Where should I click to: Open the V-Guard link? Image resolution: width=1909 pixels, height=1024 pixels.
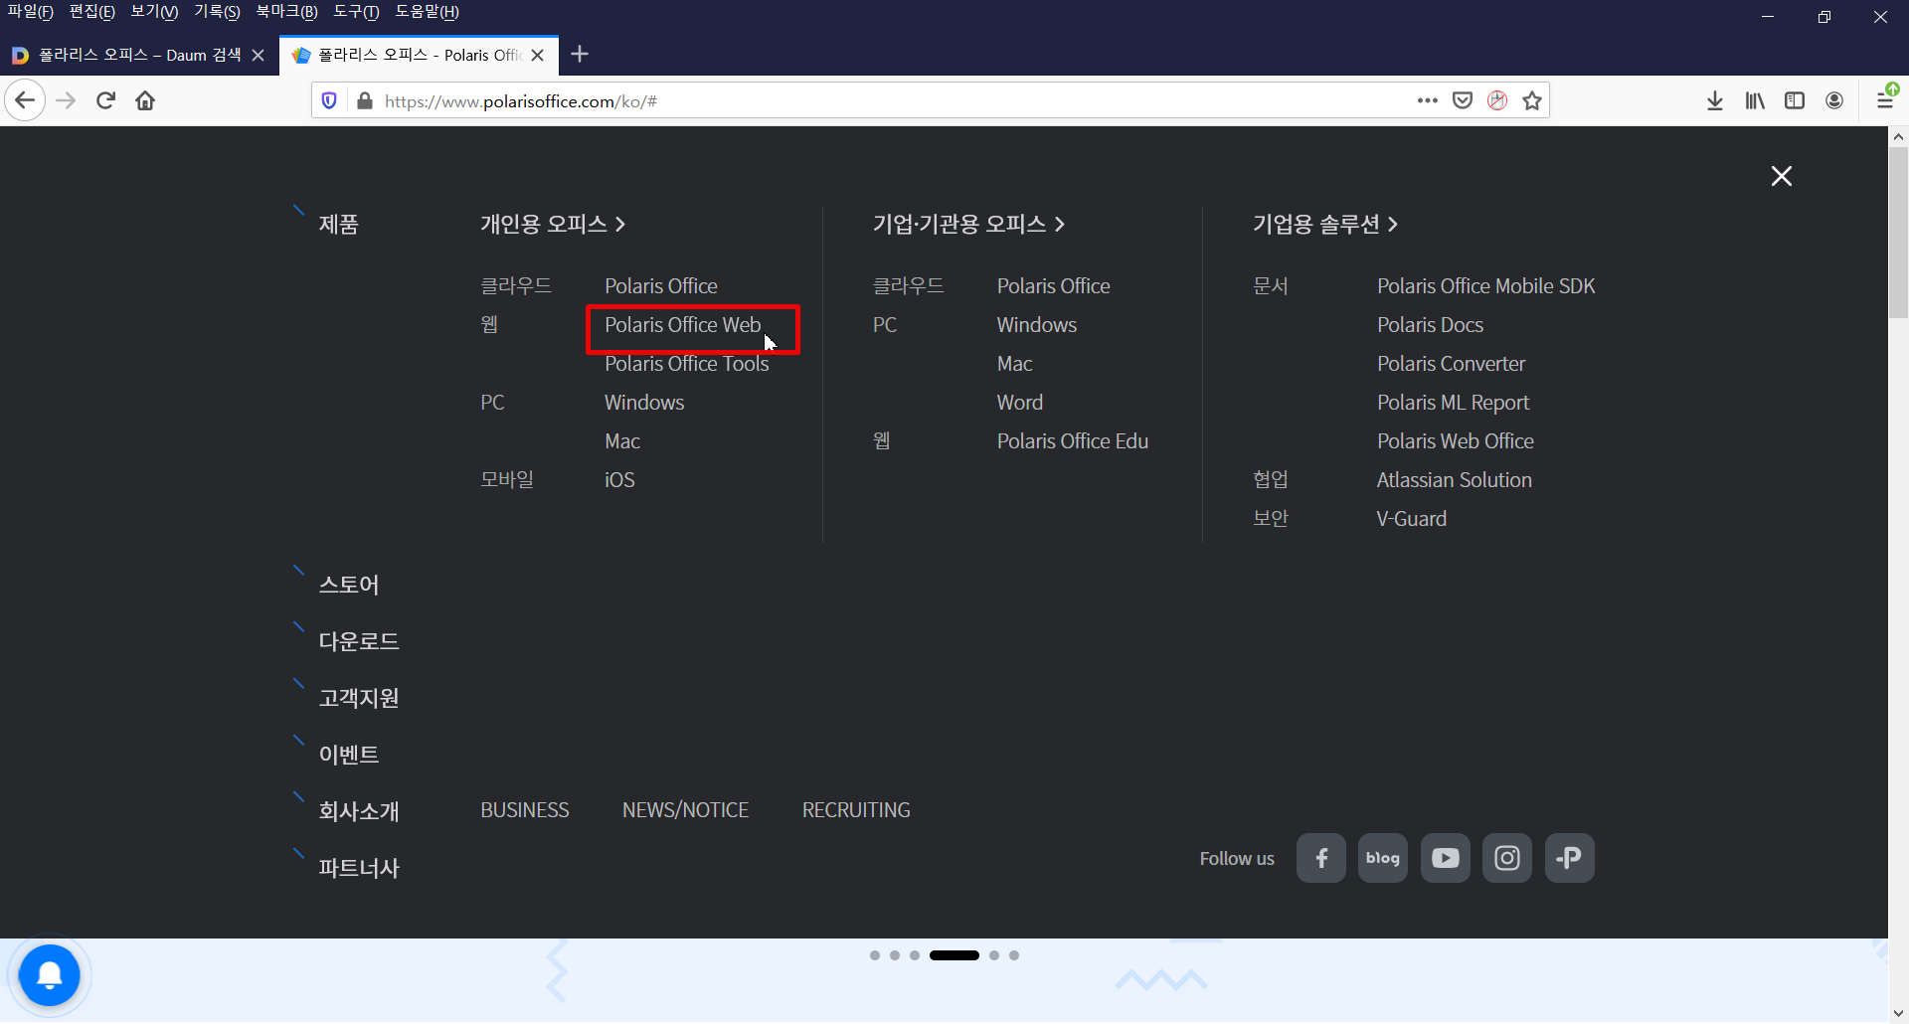(1411, 519)
